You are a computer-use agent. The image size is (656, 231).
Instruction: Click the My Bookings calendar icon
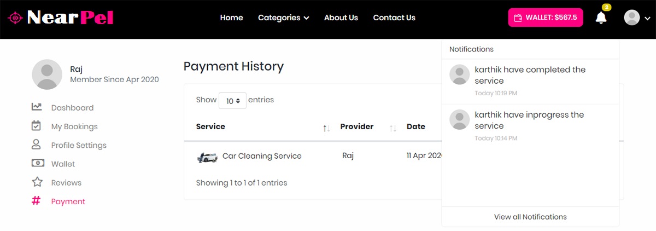tap(37, 126)
